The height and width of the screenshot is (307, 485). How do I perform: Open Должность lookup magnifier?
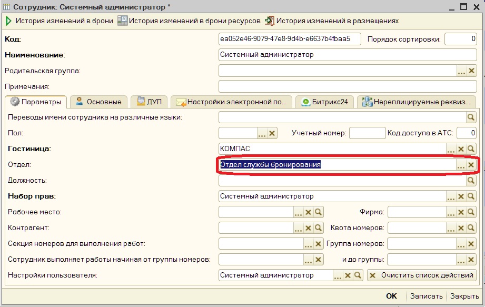point(471,181)
